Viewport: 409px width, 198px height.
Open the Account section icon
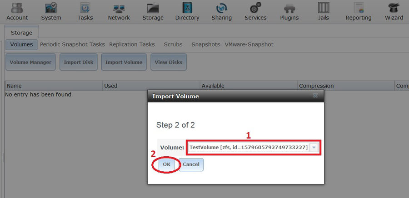point(17,8)
